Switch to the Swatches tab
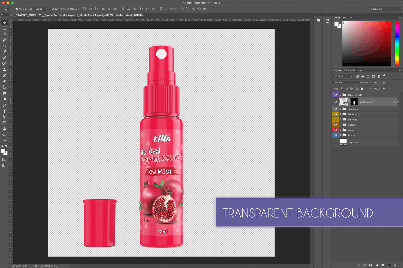This screenshot has width=403, height=268. click(x=348, y=17)
